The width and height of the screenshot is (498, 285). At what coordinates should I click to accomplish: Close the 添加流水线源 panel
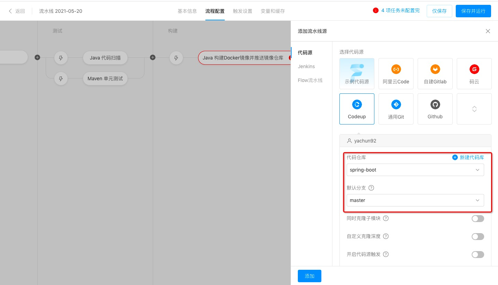pos(488,31)
